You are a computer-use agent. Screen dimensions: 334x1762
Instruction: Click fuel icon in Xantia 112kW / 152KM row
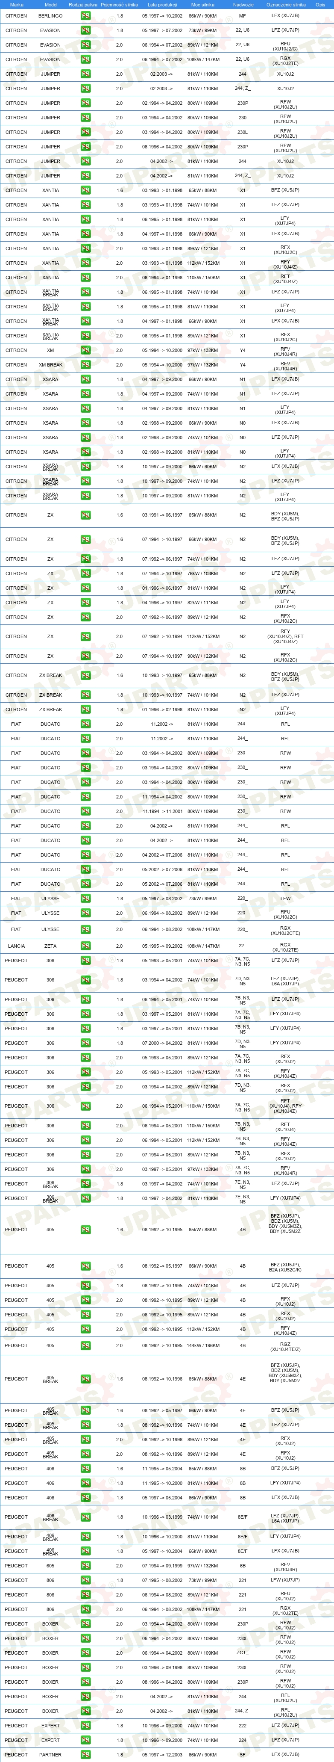pyautogui.click(x=85, y=263)
